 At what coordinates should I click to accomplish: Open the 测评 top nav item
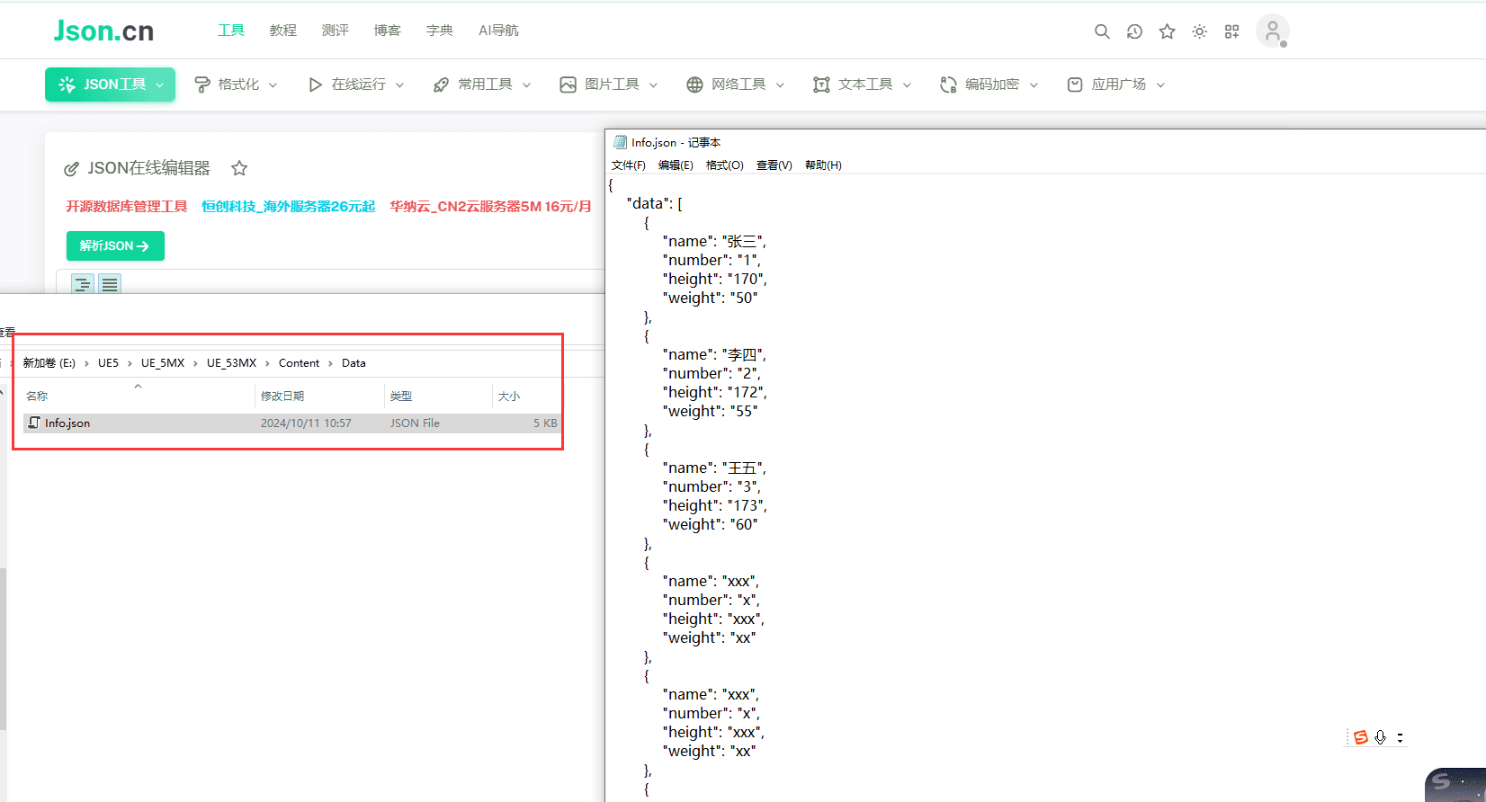click(336, 31)
